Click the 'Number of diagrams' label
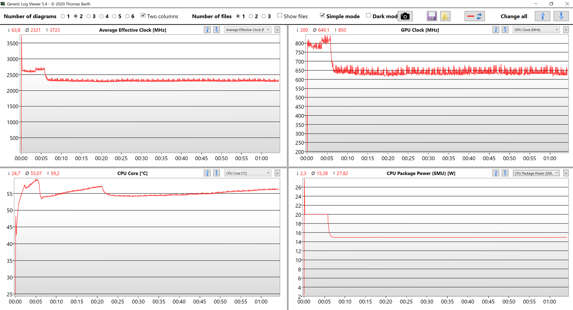 coord(30,16)
